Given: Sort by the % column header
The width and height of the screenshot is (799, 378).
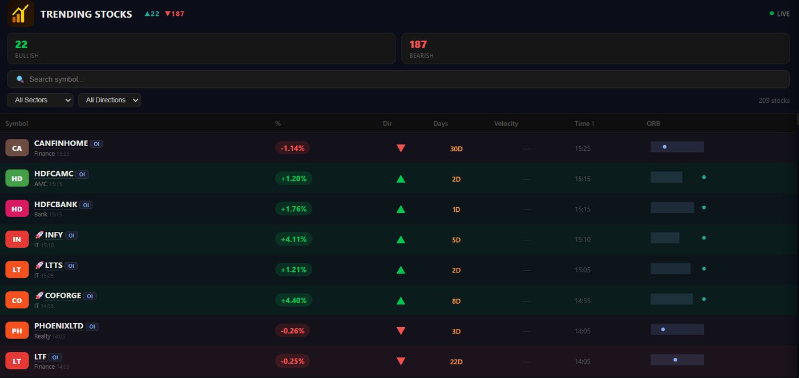Looking at the screenshot, I should (x=278, y=123).
